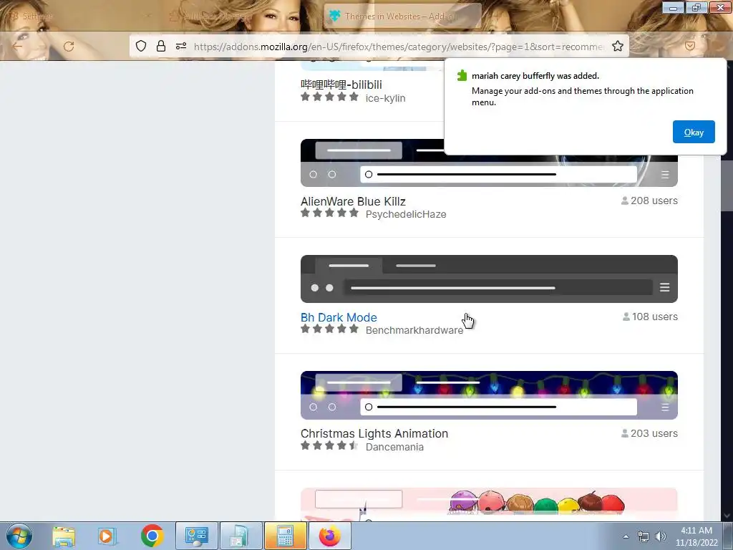Click the network tray icon

coord(644,536)
